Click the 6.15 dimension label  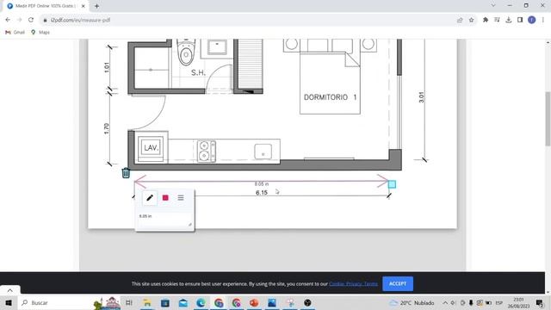pyautogui.click(x=262, y=193)
